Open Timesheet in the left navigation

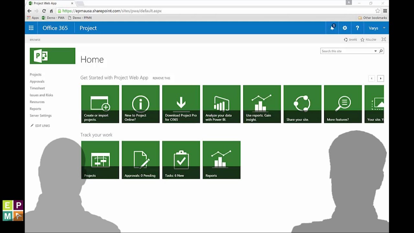point(37,88)
